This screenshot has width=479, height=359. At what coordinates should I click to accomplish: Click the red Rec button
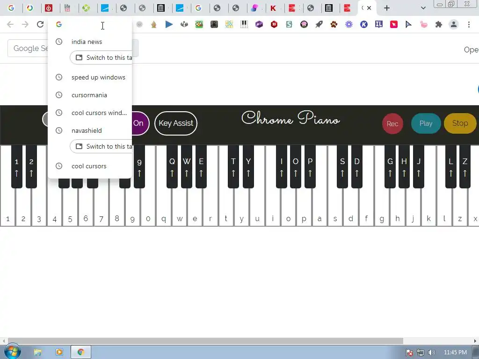point(392,123)
